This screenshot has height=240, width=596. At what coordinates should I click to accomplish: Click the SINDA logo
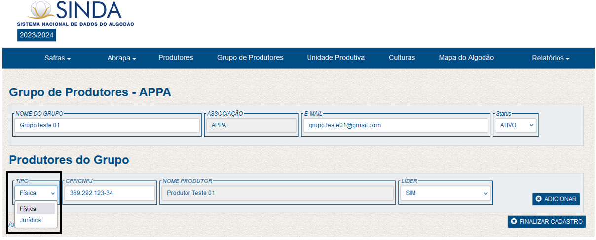pyautogui.click(x=75, y=13)
